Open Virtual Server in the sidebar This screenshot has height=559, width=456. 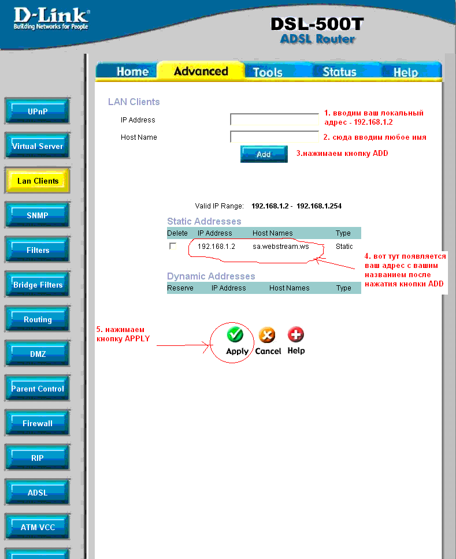click(38, 146)
